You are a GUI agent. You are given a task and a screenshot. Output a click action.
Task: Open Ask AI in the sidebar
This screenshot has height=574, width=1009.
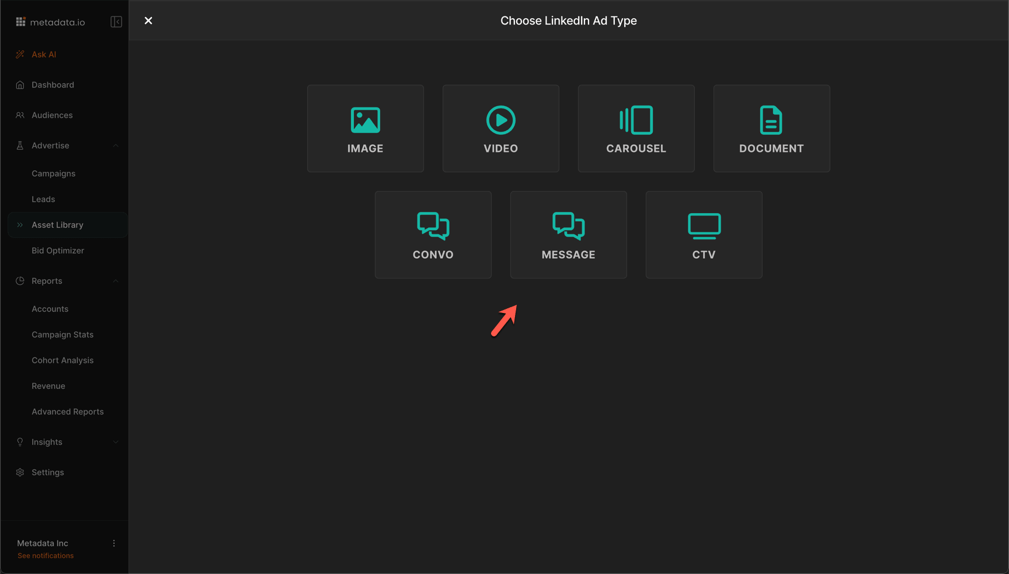pyautogui.click(x=44, y=54)
